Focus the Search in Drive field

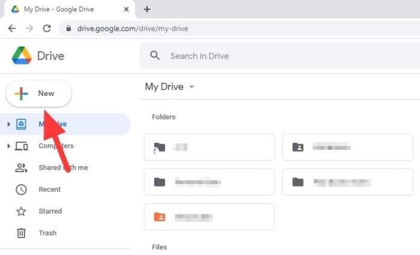280,56
